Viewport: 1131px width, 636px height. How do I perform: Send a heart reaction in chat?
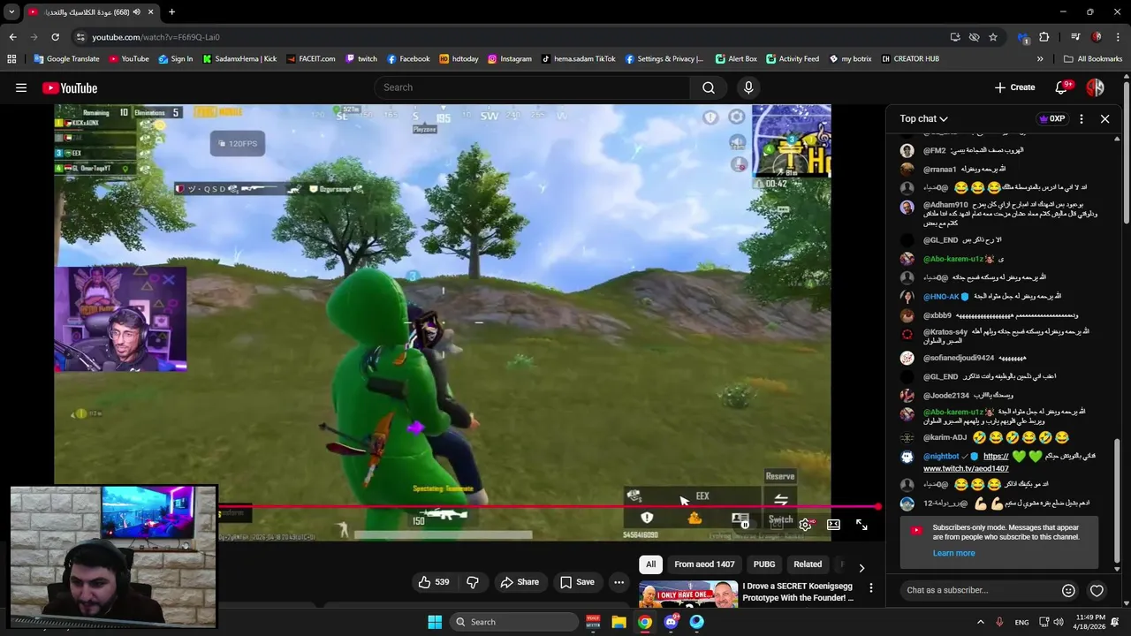pos(1097,590)
